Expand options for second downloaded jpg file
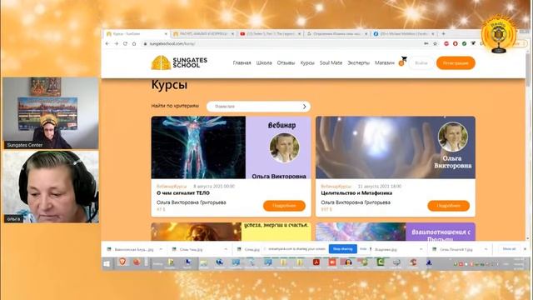This screenshot has width=533, height=300. (x=226, y=249)
